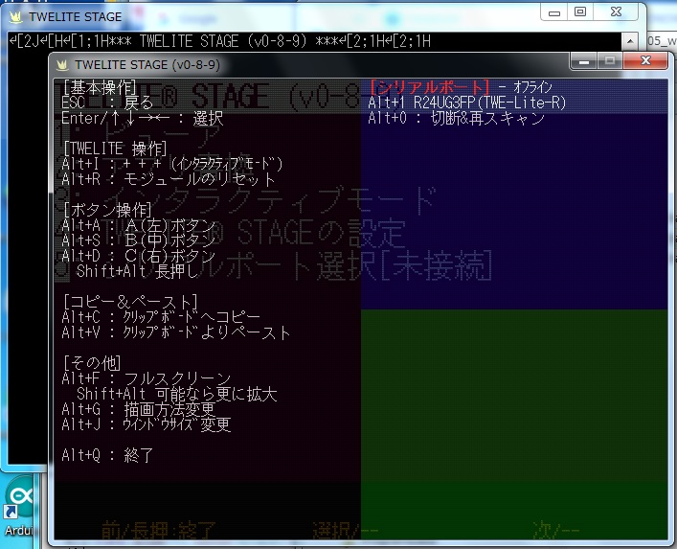Image resolution: width=677 pixels, height=549 pixels.
Task: Click the 'Alt+I : + + +' interactive mode line
Action: (x=171, y=164)
